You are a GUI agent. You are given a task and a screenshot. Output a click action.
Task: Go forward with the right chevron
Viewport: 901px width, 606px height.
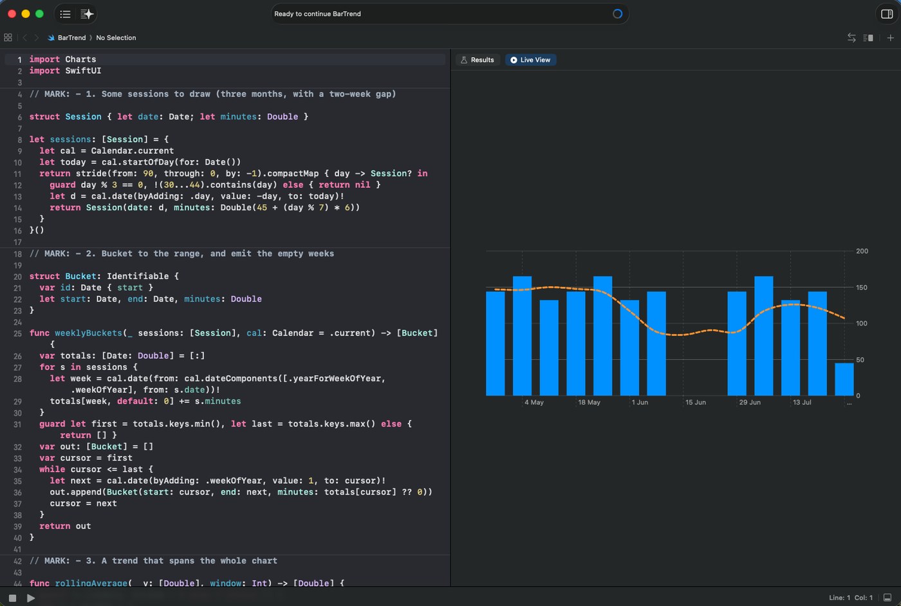(x=36, y=37)
